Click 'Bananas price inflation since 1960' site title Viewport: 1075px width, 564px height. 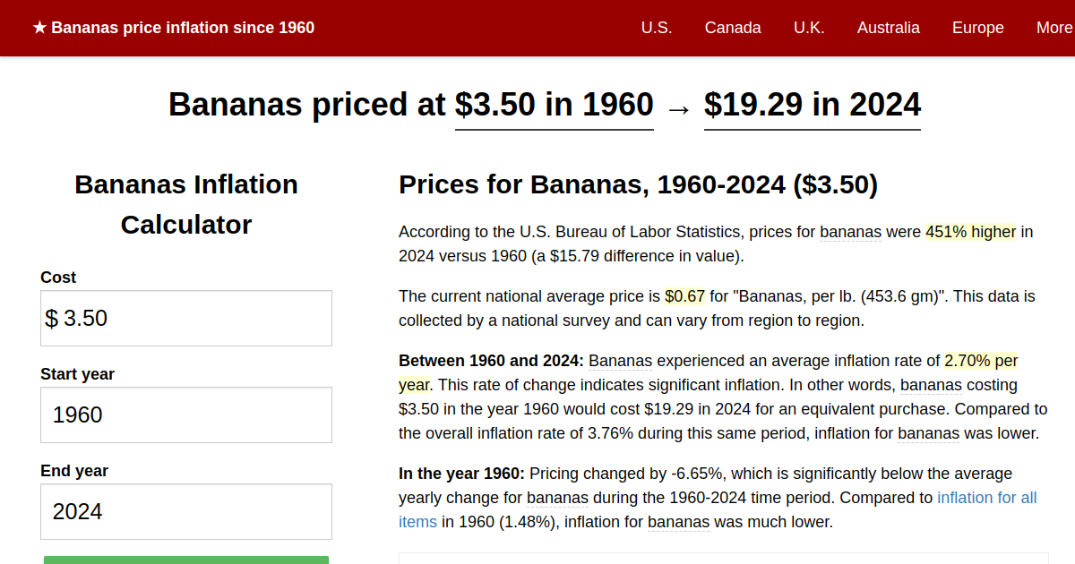184,27
